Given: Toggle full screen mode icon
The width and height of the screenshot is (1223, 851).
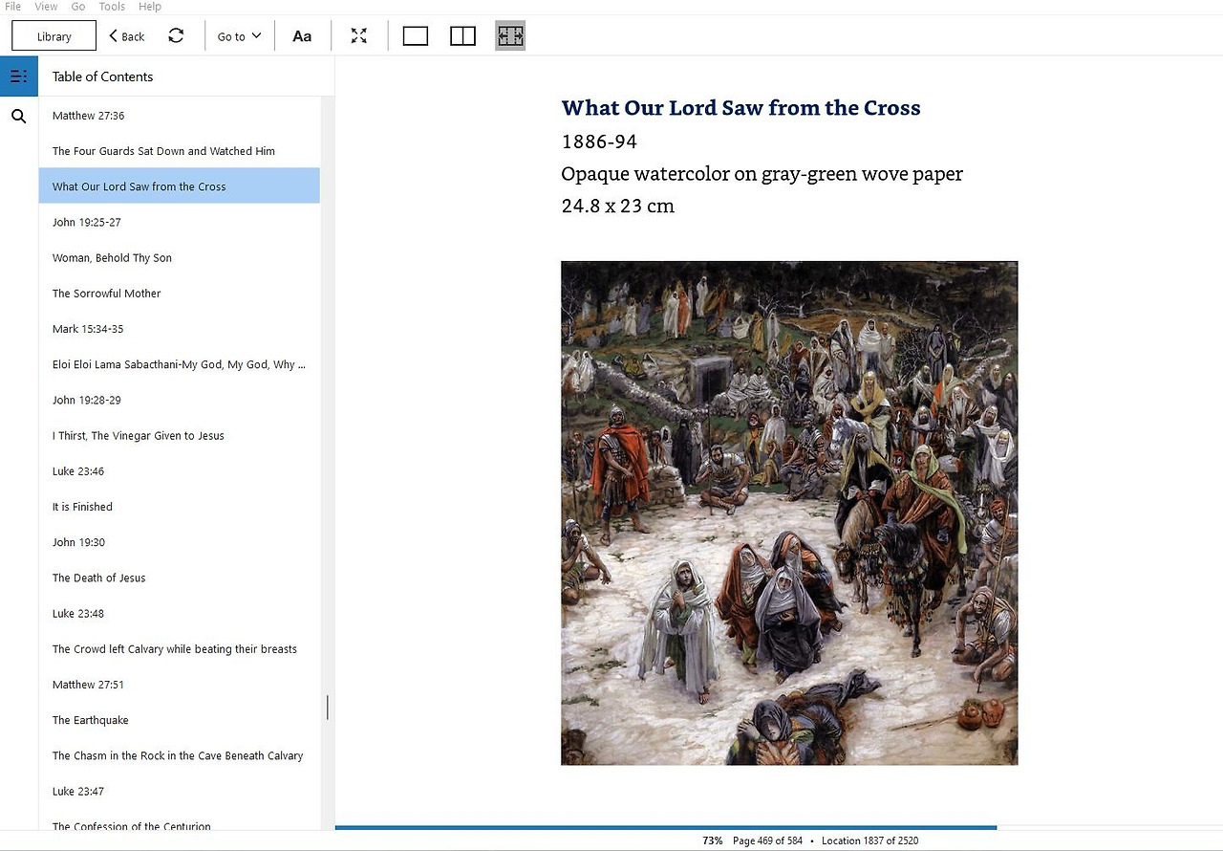Looking at the screenshot, I should (358, 36).
